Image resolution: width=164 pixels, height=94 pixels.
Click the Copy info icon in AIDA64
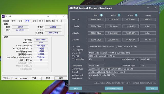(x=136, y=15)
